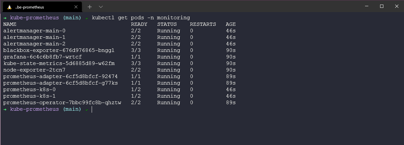
Task: Open a new tab with the plus button
Action: click(90, 7)
